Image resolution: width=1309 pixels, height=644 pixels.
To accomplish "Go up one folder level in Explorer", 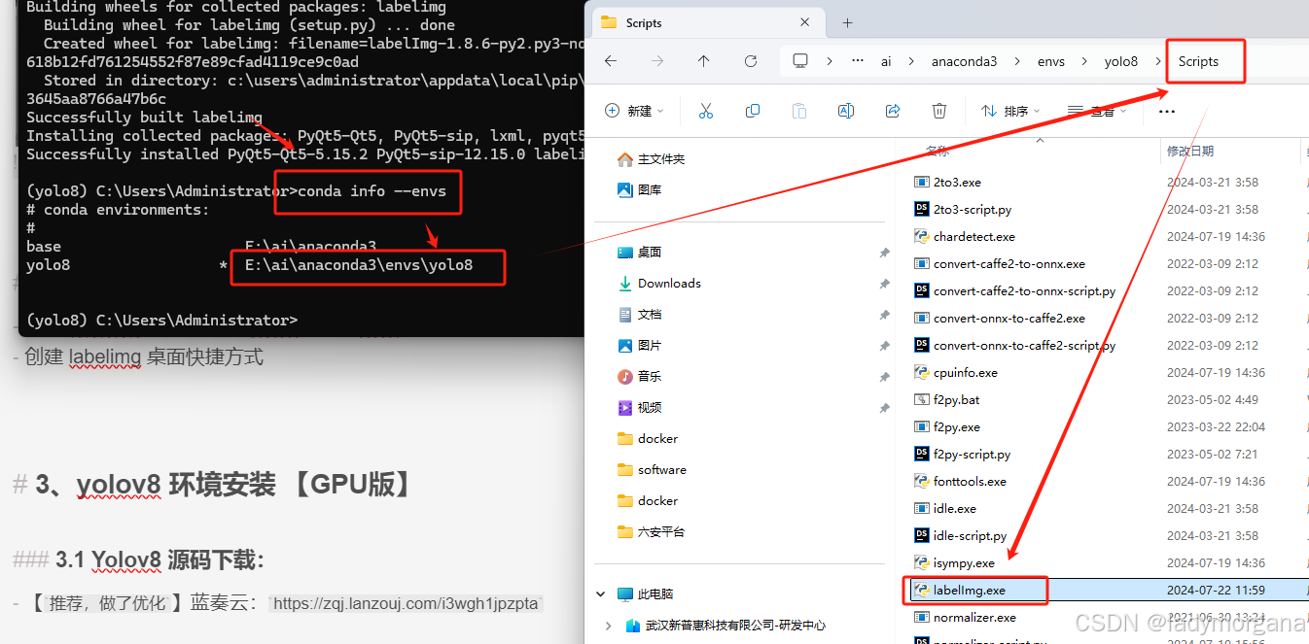I will (704, 61).
